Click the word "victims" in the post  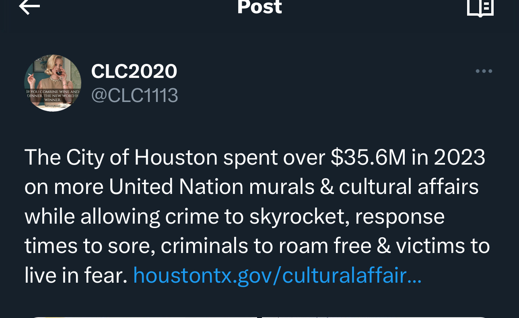[431, 246]
